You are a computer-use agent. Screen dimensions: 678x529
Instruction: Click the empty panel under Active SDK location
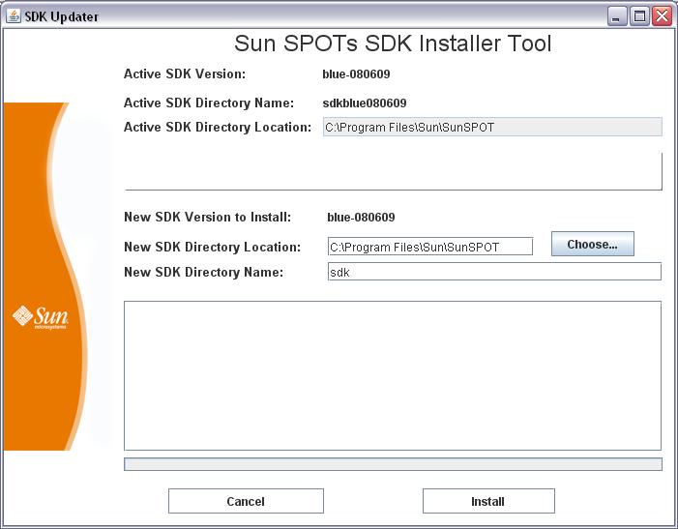[x=393, y=170]
